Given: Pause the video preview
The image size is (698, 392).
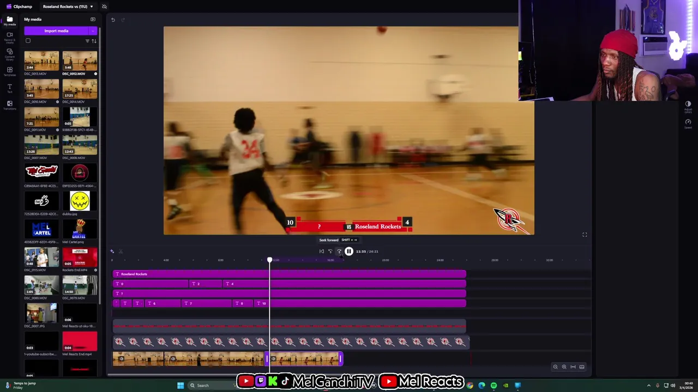Looking at the screenshot, I should pyautogui.click(x=348, y=252).
